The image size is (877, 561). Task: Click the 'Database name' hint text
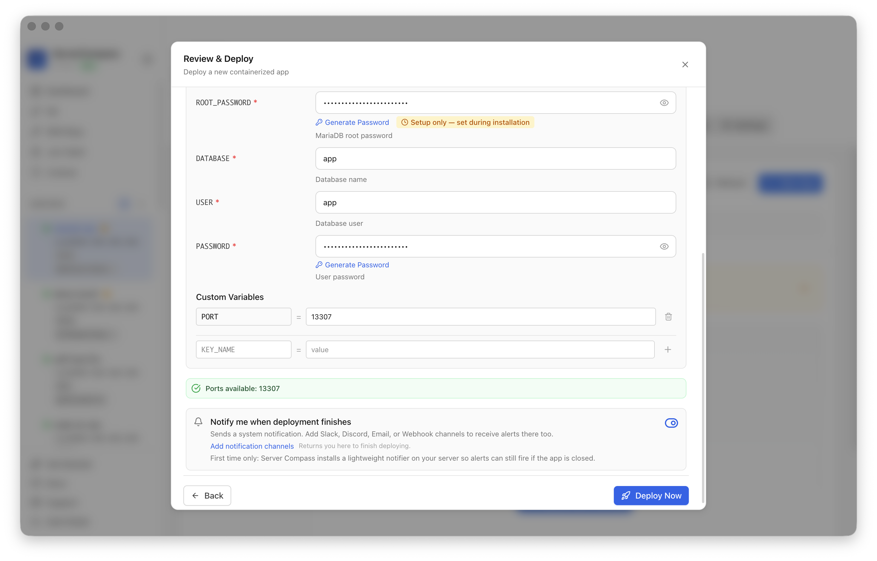(x=341, y=180)
